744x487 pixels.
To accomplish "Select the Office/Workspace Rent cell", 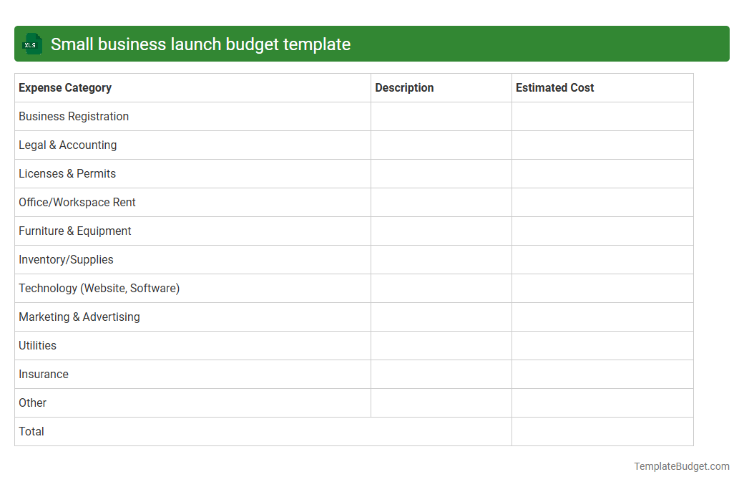I will coord(77,202).
